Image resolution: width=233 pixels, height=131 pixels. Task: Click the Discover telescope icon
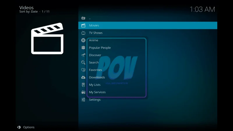83,55
